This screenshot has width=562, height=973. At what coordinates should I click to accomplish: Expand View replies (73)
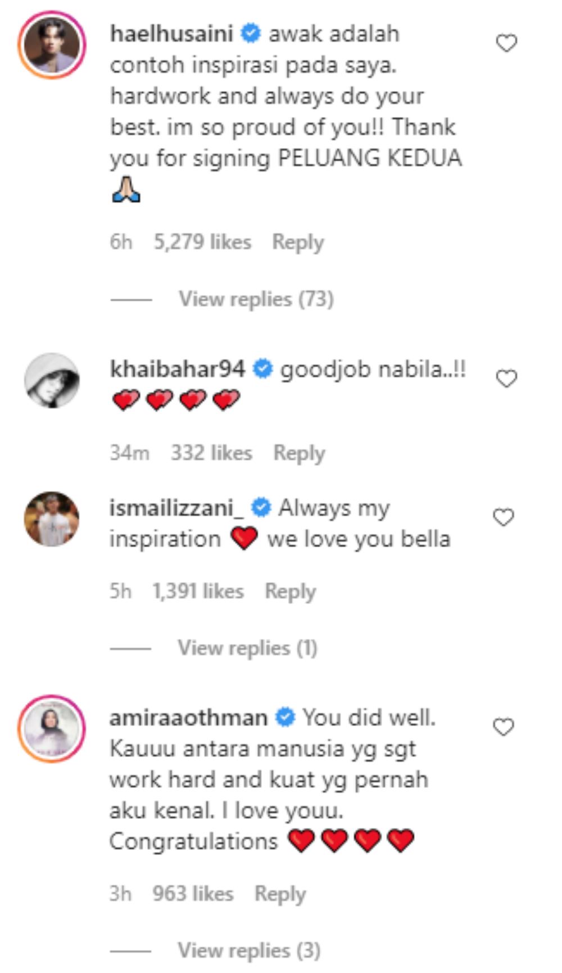(256, 299)
